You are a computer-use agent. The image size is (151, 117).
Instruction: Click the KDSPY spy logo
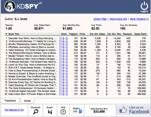[x=10, y=6]
